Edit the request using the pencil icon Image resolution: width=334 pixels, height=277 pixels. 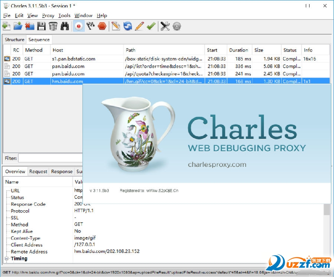pyautogui.click(x=139, y=26)
